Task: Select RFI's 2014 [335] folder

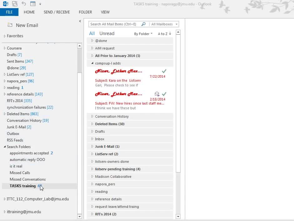Action: [x=19, y=100]
